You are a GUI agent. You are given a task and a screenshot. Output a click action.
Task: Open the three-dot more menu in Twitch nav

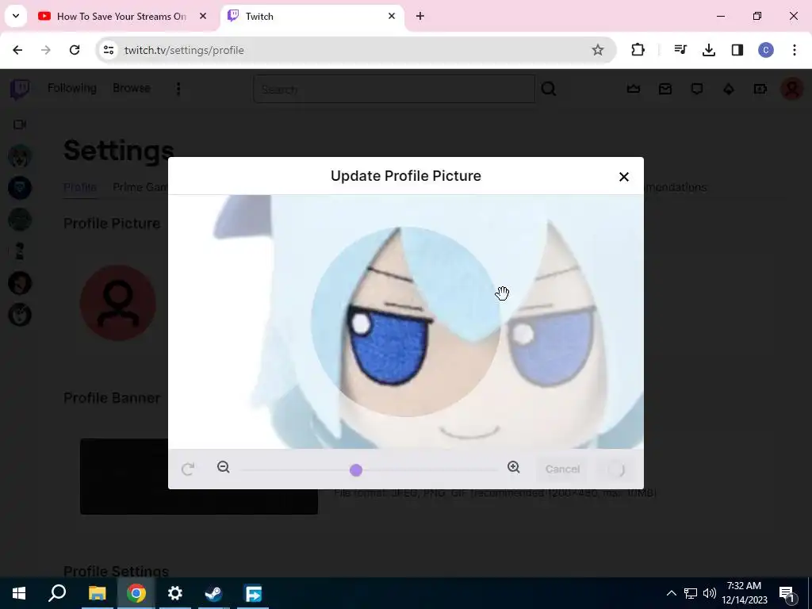[x=178, y=89]
